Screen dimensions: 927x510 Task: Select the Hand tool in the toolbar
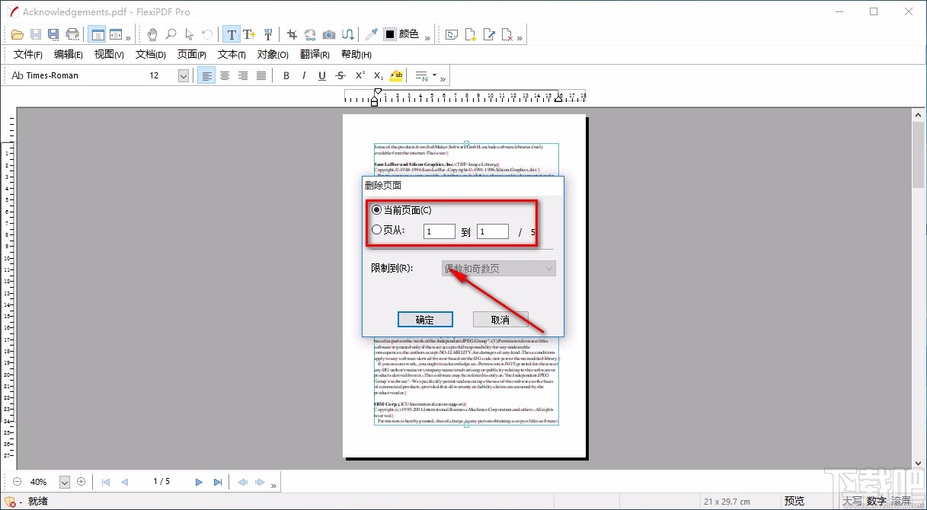(152, 34)
